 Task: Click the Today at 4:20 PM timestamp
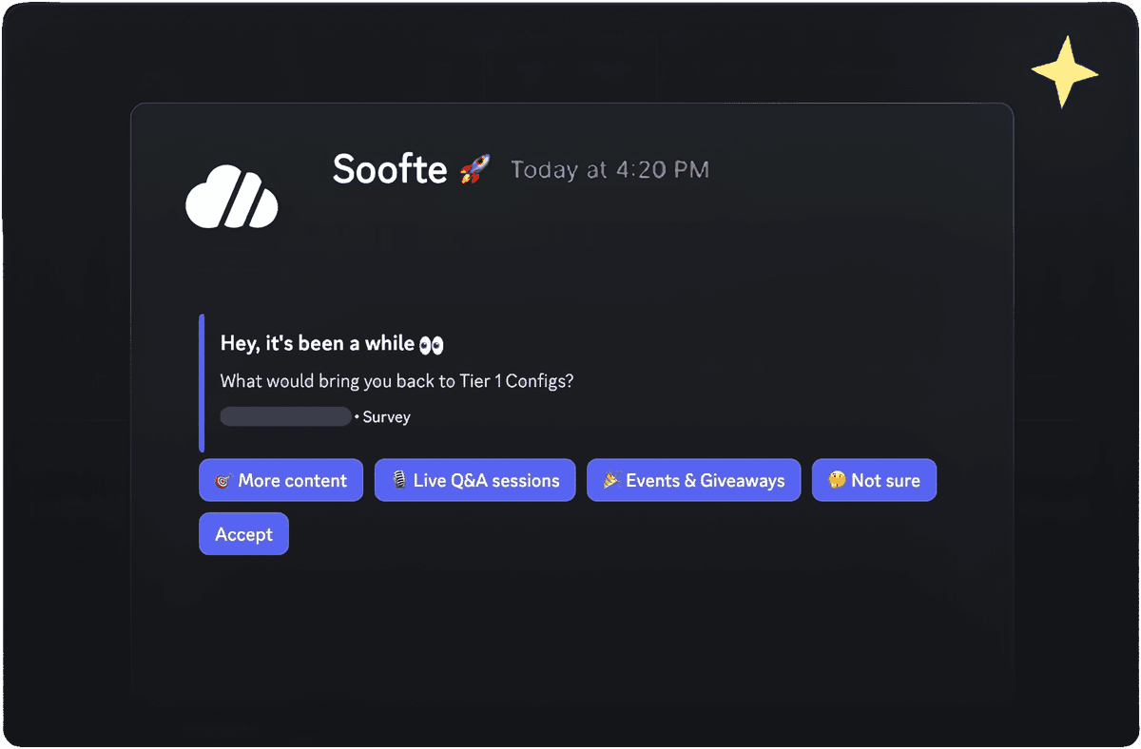609,170
